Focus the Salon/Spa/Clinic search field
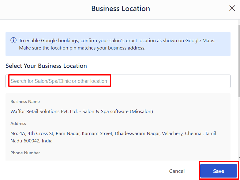The height and width of the screenshot is (180, 240). [118, 81]
